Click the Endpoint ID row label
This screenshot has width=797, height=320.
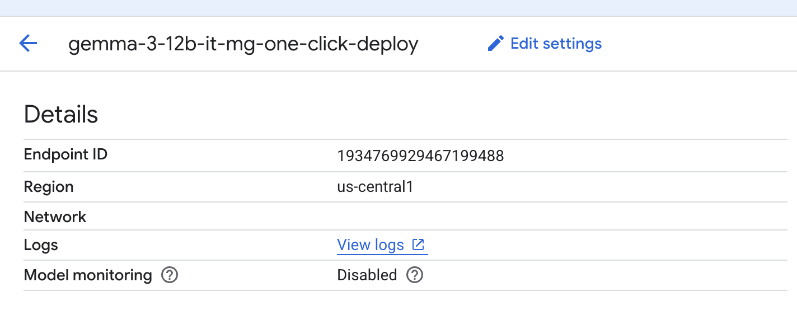coord(65,154)
